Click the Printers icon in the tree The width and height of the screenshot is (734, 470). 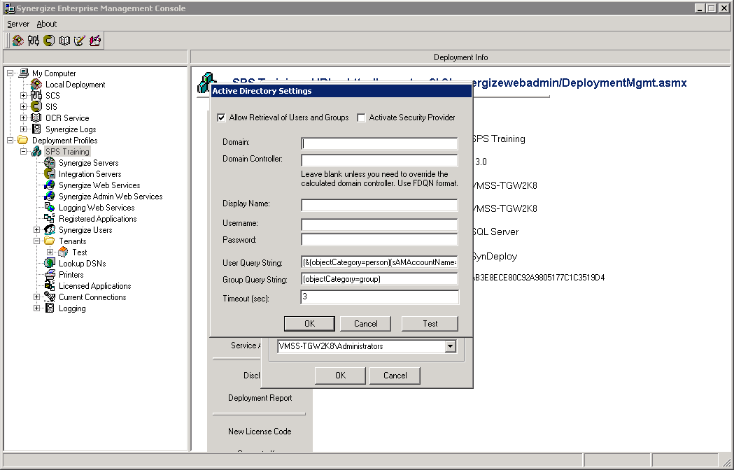click(50, 275)
